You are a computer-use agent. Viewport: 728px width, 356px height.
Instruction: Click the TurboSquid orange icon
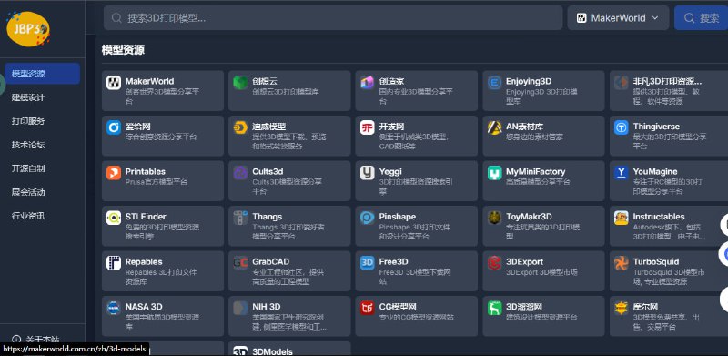point(622,263)
